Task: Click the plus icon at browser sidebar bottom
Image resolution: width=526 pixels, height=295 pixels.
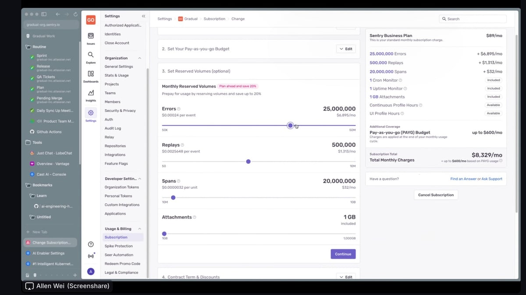Action: pyautogui.click(x=75, y=275)
